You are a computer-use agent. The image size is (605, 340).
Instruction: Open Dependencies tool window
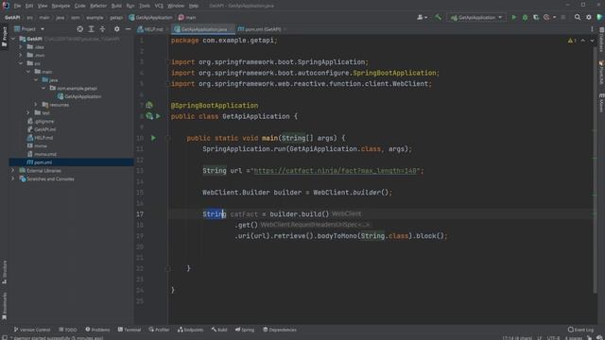280,330
